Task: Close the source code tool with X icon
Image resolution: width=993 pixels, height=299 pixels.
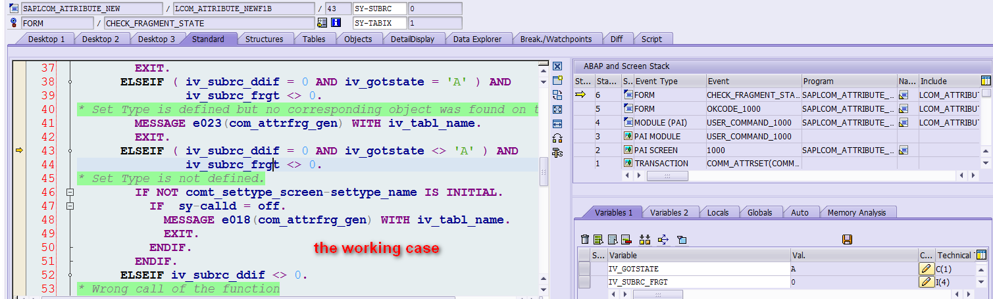Action: (557, 66)
